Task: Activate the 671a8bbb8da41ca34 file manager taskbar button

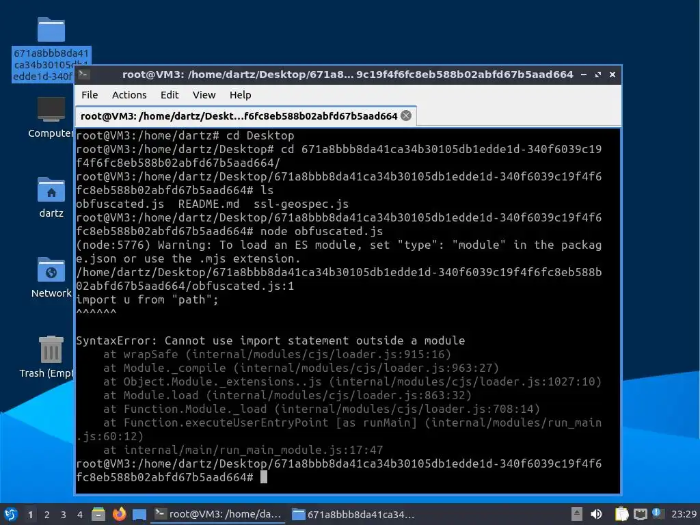Action: point(355,514)
